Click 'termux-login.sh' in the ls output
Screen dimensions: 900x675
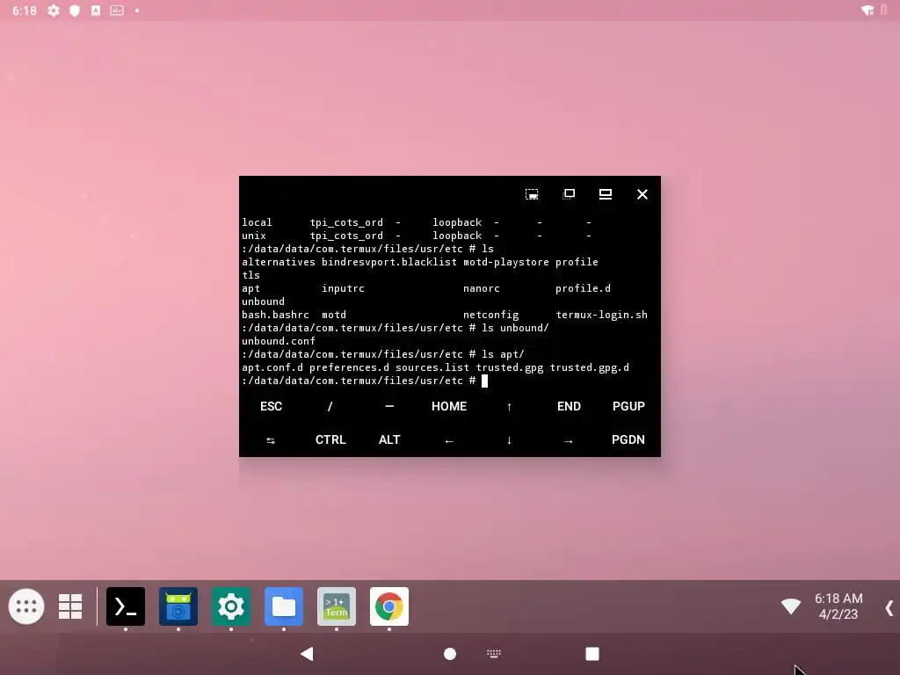pos(601,315)
